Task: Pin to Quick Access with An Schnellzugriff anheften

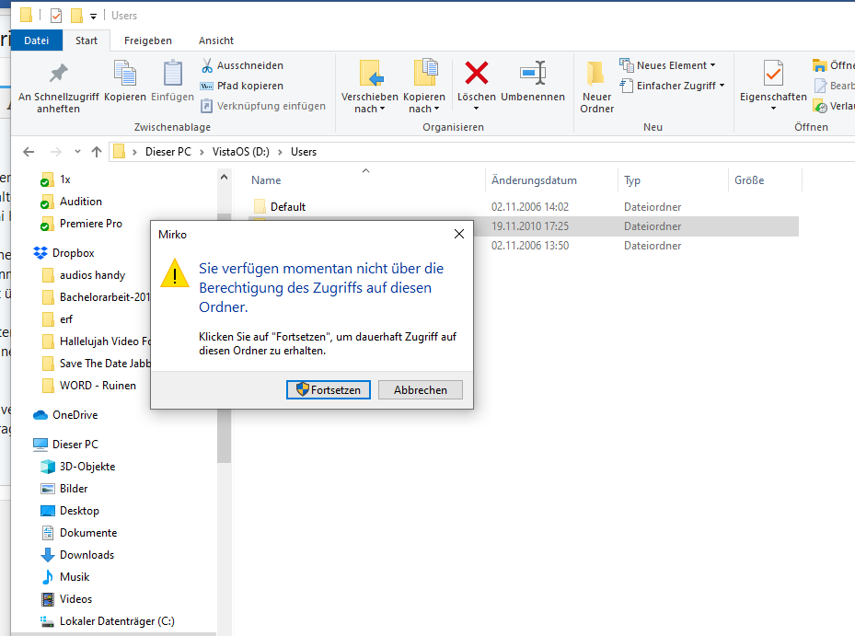Action: [x=58, y=87]
